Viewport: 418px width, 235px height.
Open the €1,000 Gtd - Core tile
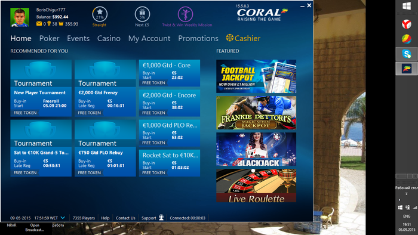tap(169, 73)
